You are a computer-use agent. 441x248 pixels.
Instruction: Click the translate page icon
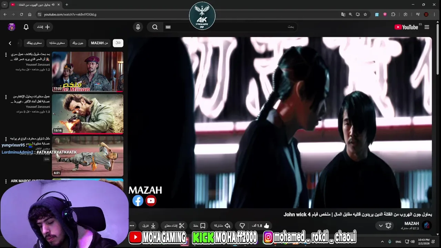[343, 14]
